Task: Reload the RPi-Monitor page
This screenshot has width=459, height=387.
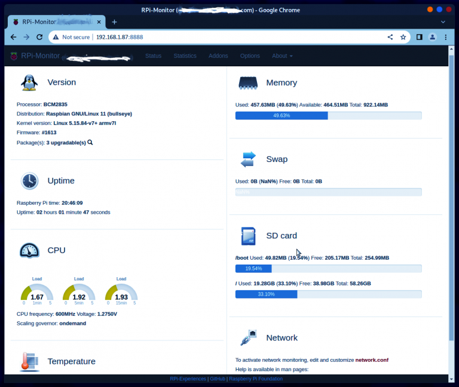Action: tap(39, 37)
